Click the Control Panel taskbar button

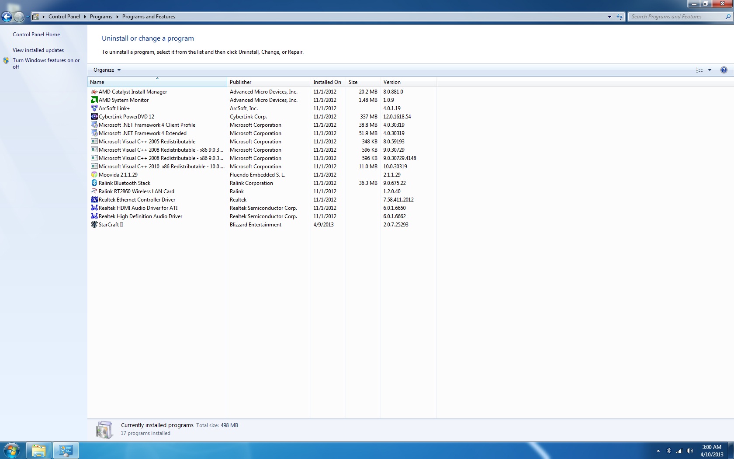click(66, 450)
